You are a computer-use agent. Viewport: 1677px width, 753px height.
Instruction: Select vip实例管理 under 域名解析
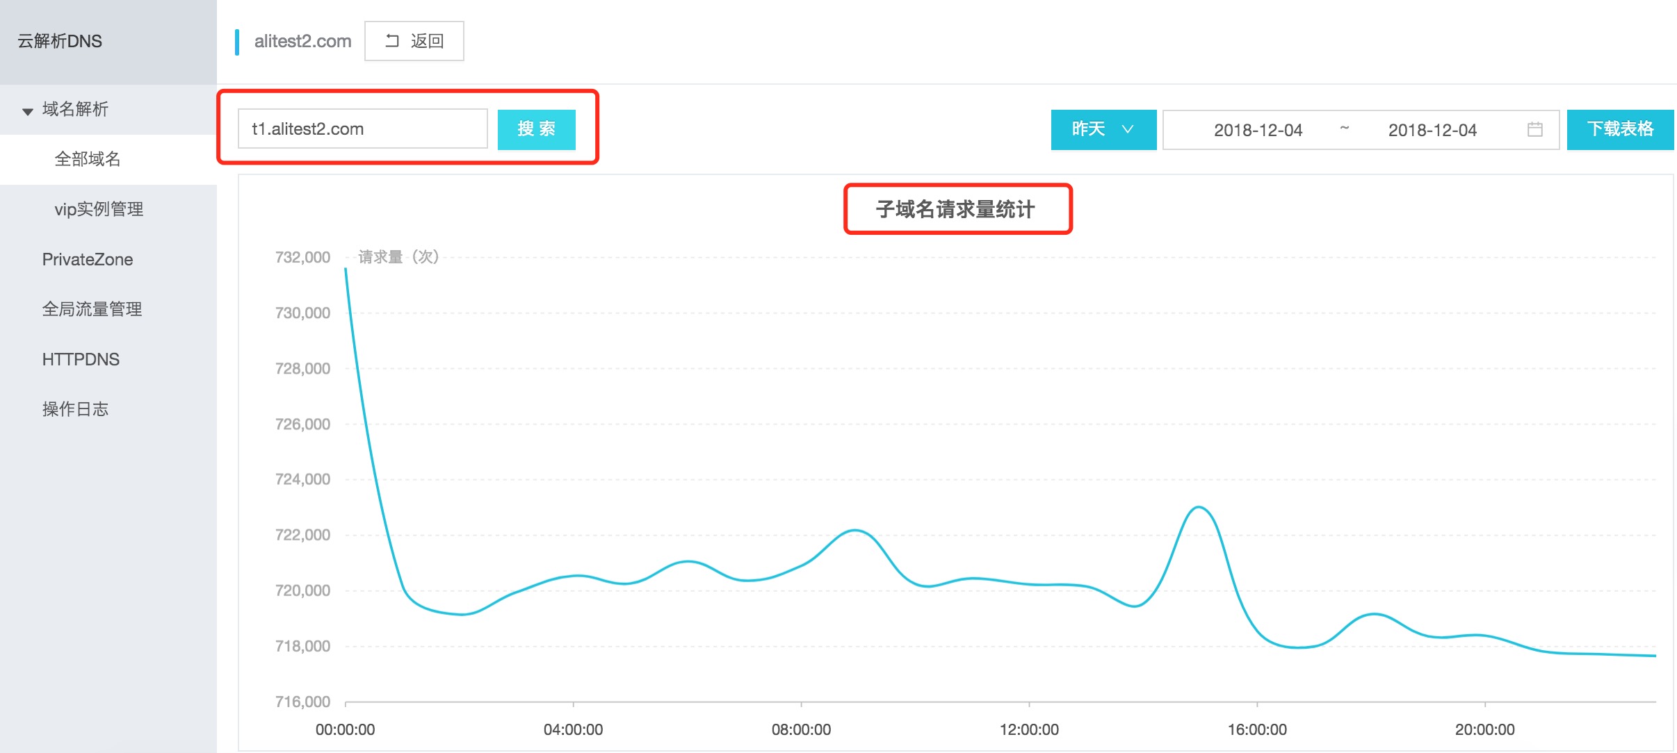99,209
